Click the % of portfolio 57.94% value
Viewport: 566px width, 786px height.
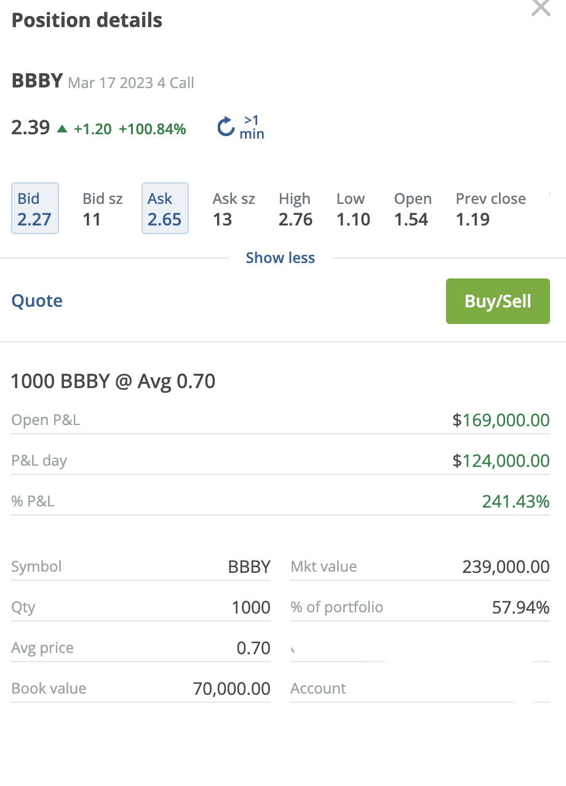520,607
